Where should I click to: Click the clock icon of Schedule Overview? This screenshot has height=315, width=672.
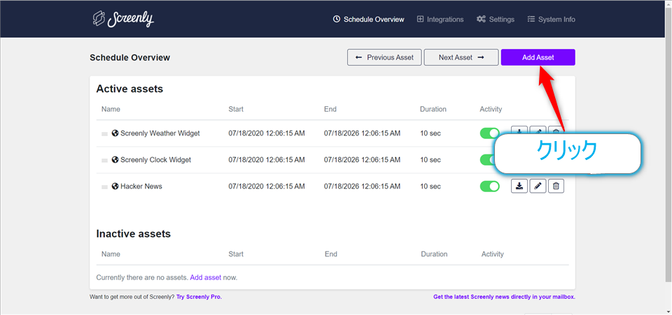pos(337,20)
